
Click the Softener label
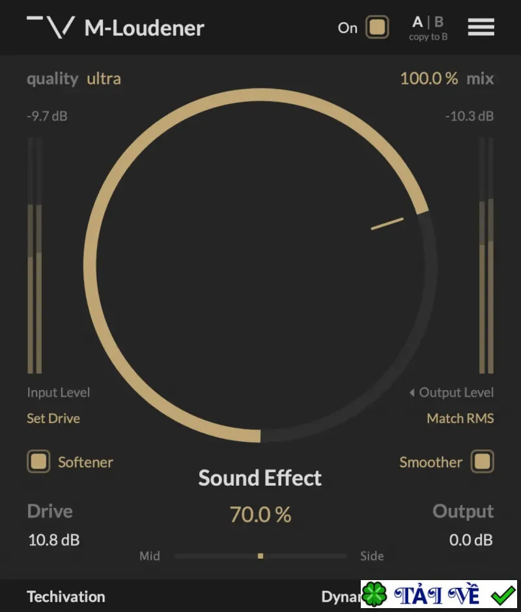click(85, 462)
